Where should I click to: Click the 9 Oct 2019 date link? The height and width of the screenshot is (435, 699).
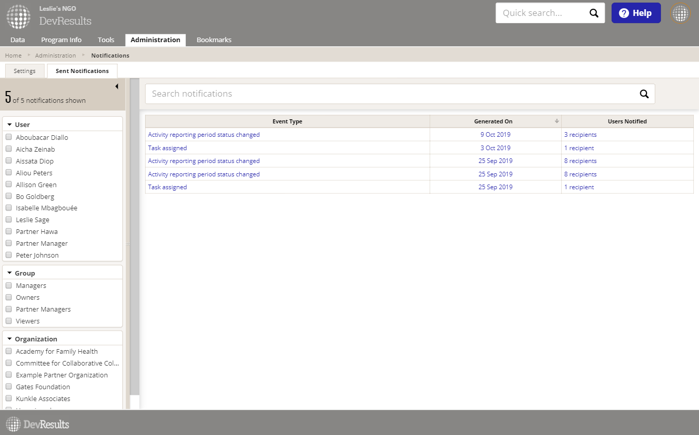point(495,135)
